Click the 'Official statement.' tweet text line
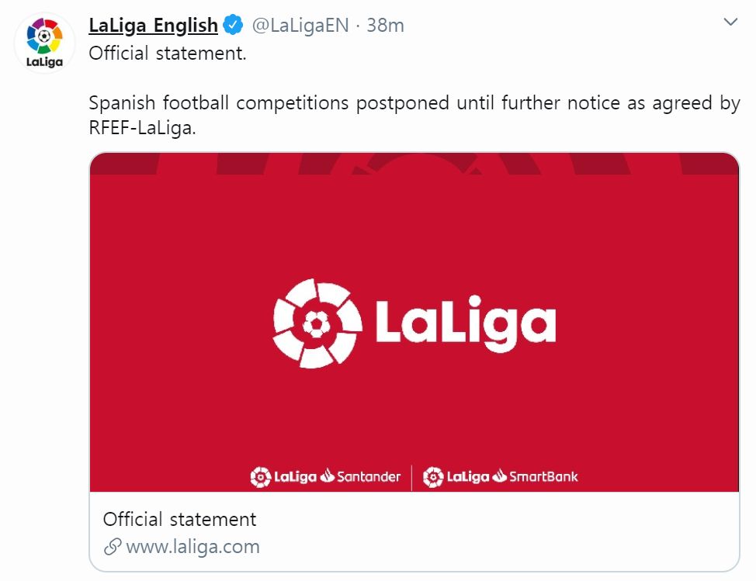The image size is (756, 581). [x=168, y=54]
